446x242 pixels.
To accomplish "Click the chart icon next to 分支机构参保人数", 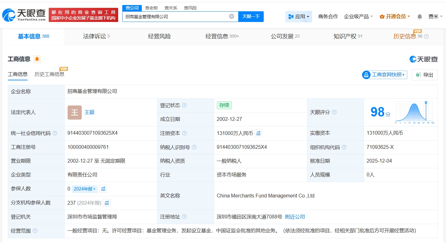I will coord(107,203).
